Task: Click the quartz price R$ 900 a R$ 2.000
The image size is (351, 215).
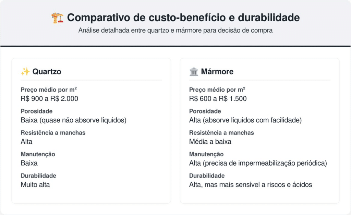Action: pyautogui.click(x=49, y=99)
